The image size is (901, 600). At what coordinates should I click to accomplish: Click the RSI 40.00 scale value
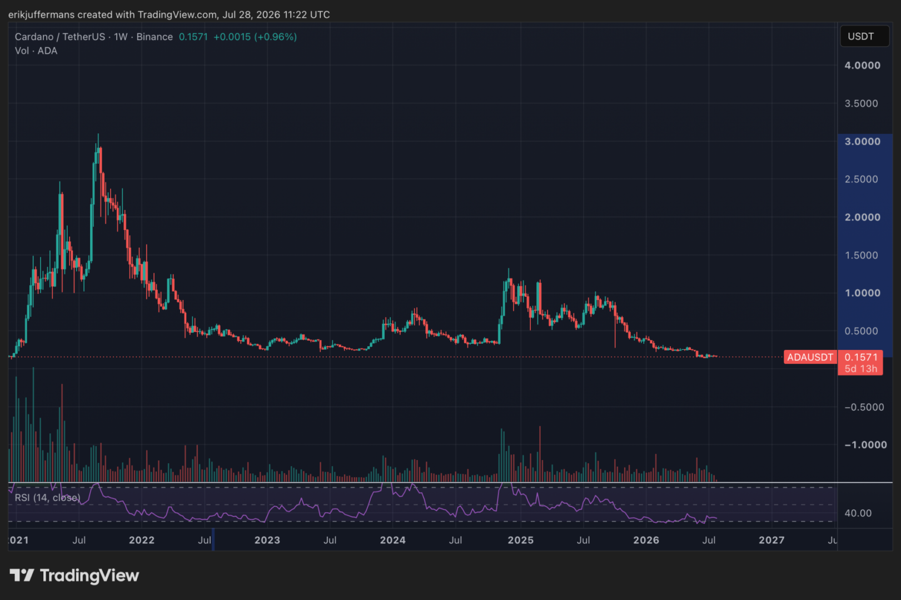coord(858,513)
